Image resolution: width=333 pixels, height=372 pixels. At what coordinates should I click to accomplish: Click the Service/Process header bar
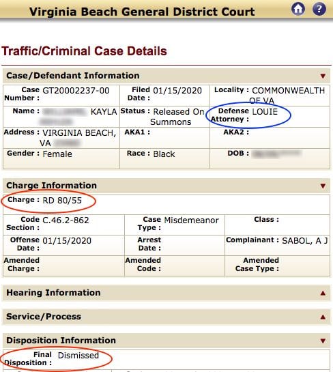[x=166, y=317]
